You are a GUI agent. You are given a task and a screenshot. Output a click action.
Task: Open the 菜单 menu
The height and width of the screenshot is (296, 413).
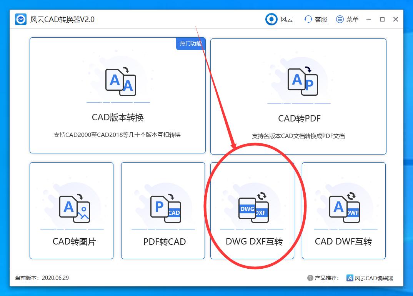(352, 20)
